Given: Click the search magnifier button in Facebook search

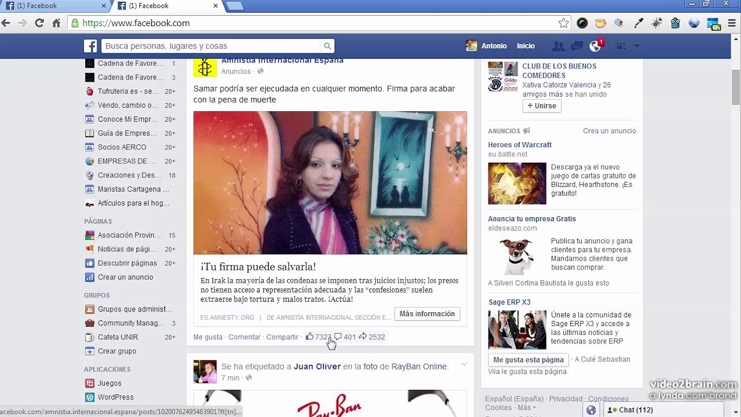Looking at the screenshot, I should (327, 46).
